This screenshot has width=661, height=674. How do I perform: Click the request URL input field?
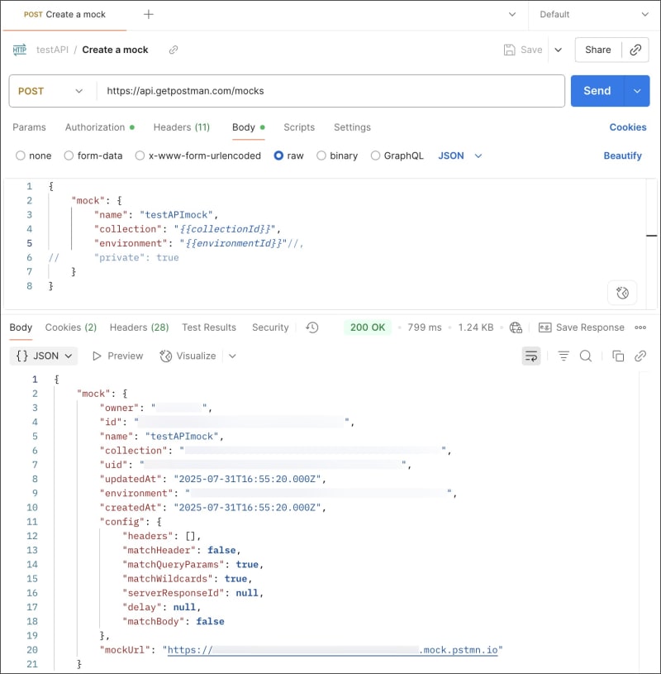click(330, 91)
